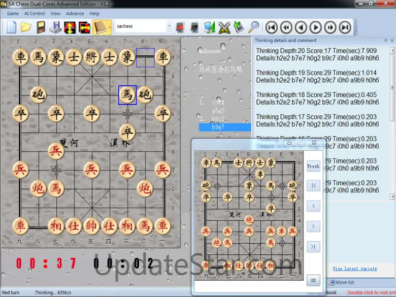Click the magnifying glass analyze icon
396x297 pixels.
[x=253, y=27]
